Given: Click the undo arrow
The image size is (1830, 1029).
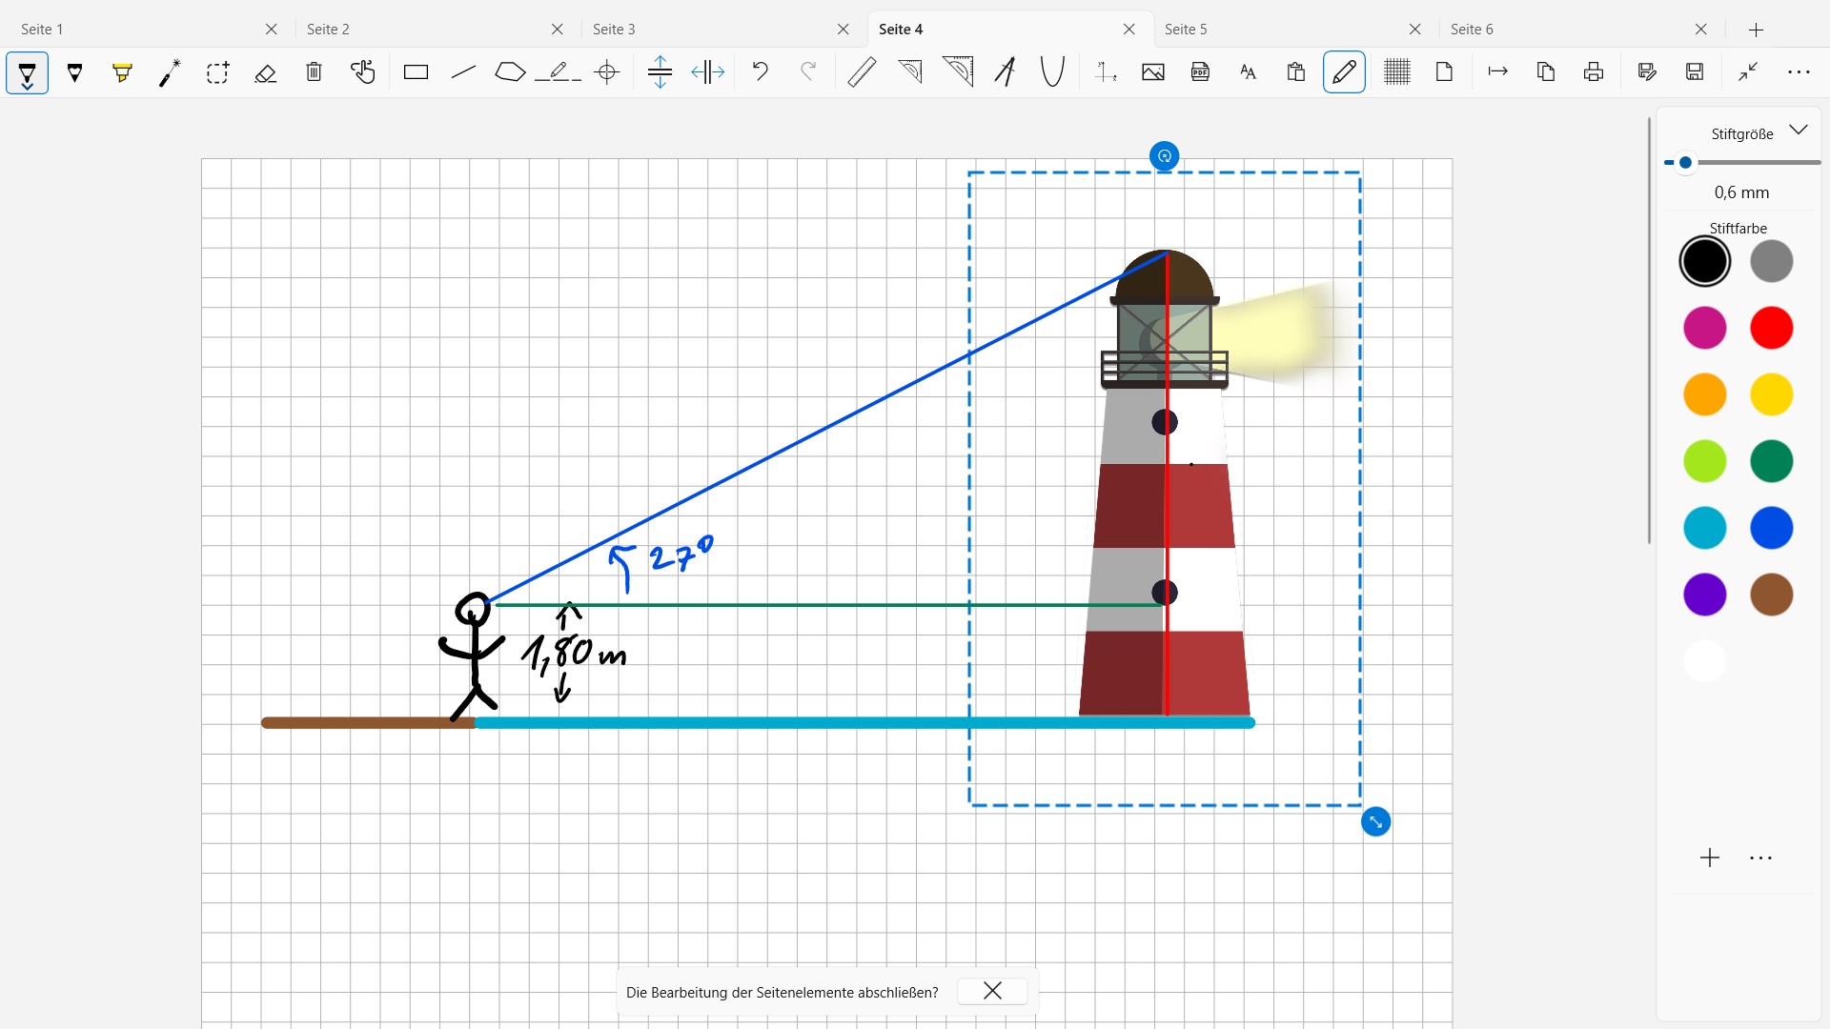Looking at the screenshot, I should click(x=760, y=72).
